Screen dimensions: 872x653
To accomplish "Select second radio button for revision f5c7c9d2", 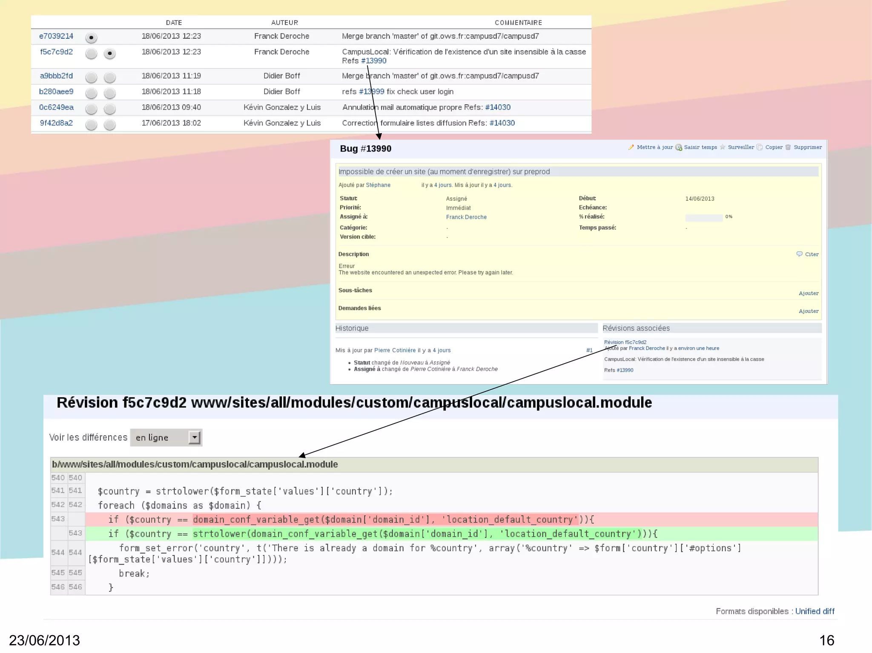I will [110, 54].
